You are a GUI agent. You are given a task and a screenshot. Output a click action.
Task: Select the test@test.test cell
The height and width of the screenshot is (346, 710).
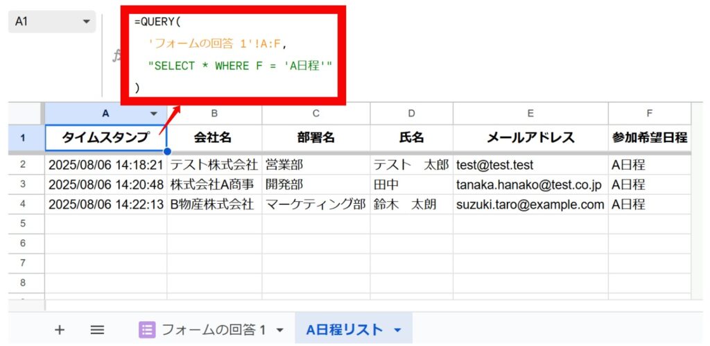pos(530,165)
